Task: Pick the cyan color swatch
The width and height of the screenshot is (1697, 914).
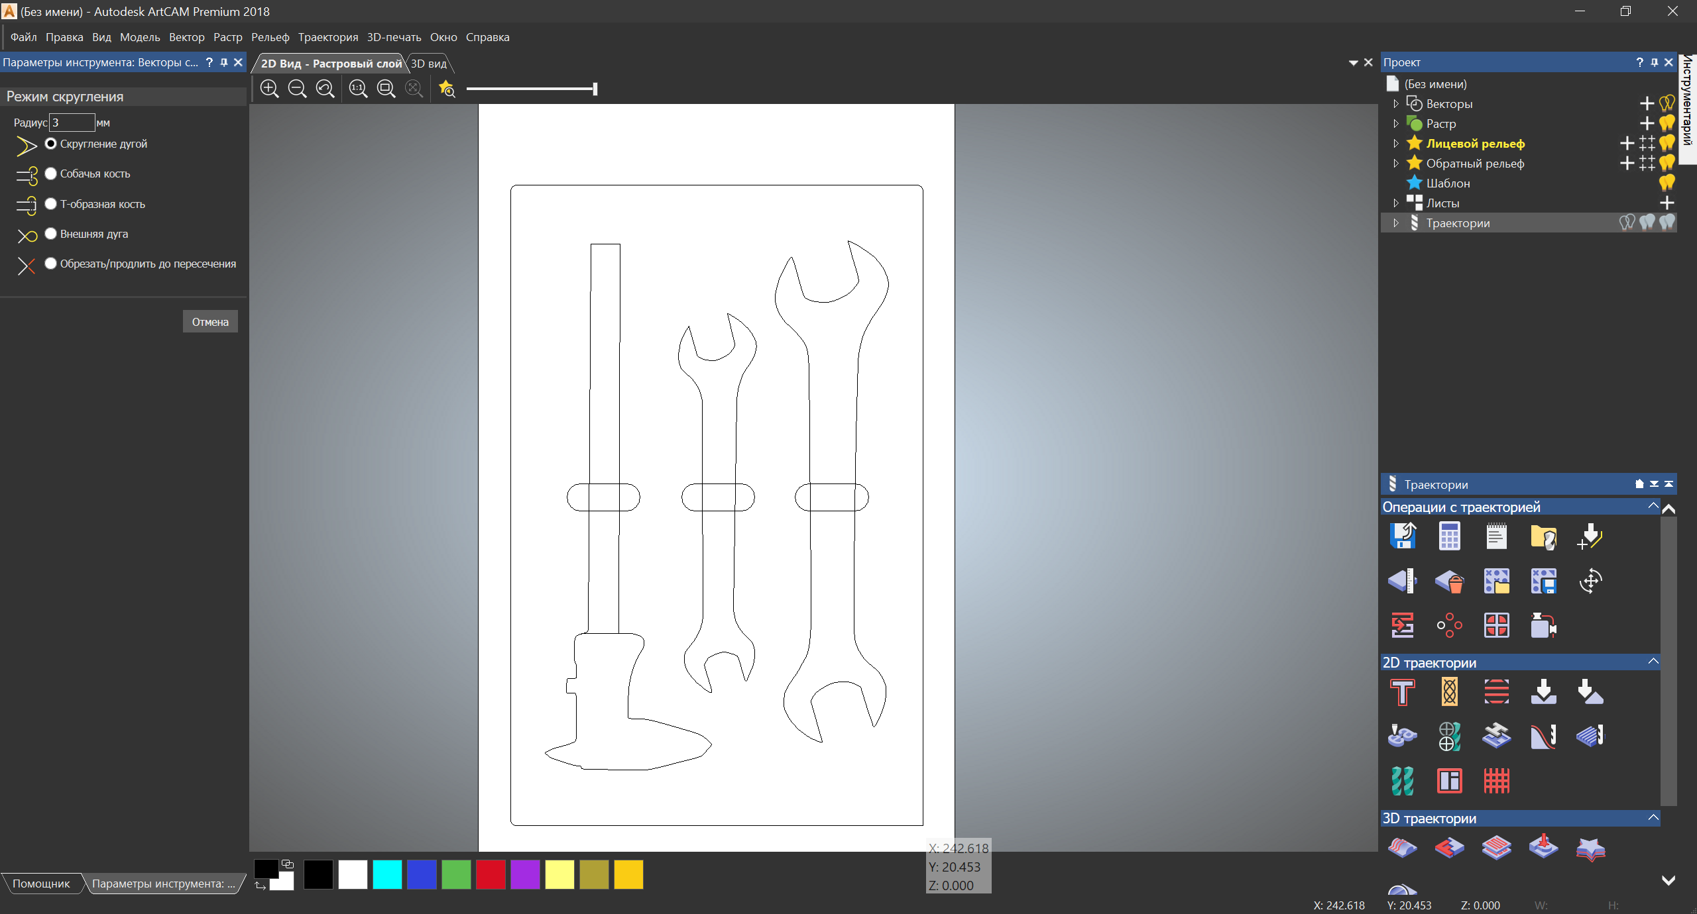Action: point(387,874)
